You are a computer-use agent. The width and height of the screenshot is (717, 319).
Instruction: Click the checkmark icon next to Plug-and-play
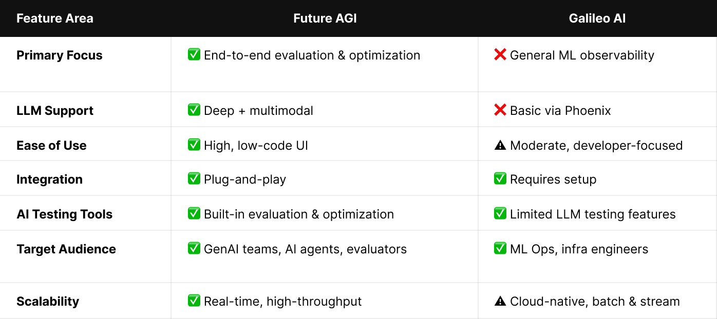click(194, 178)
